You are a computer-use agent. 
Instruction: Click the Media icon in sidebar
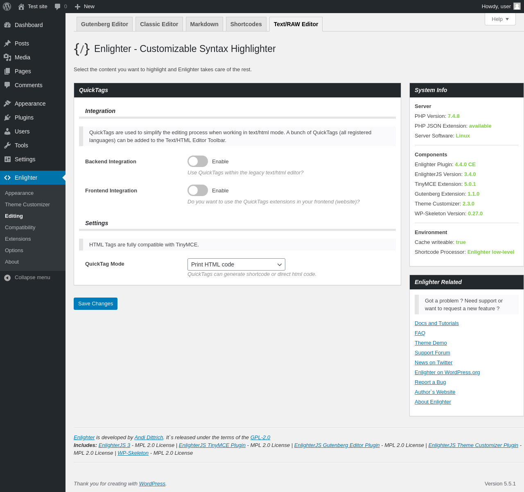7,57
